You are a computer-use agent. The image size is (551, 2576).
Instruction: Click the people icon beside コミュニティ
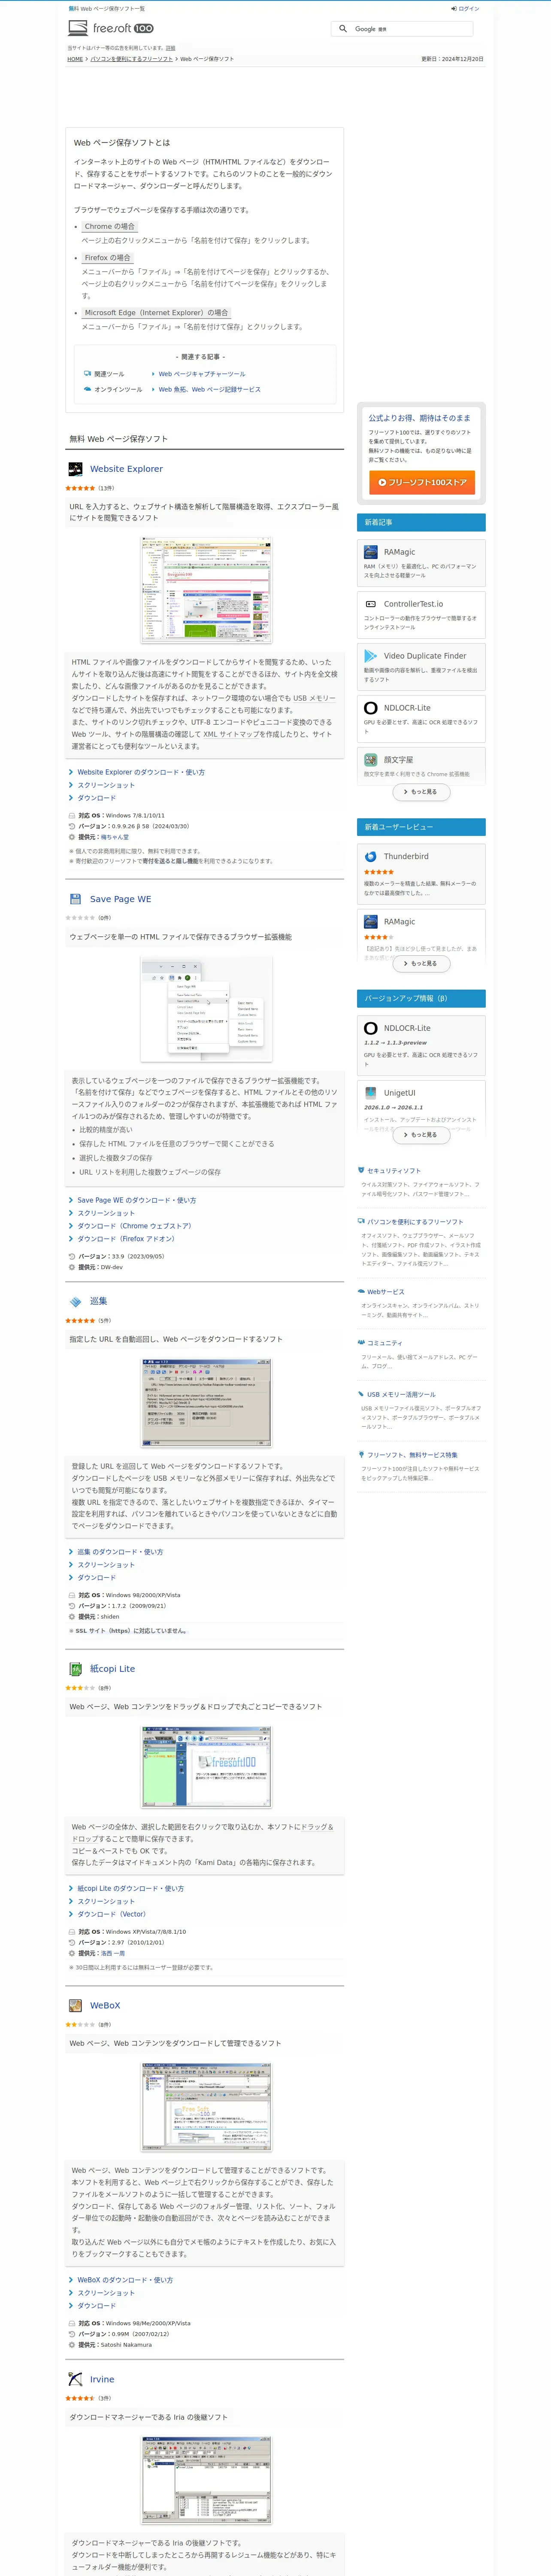coord(361,1342)
